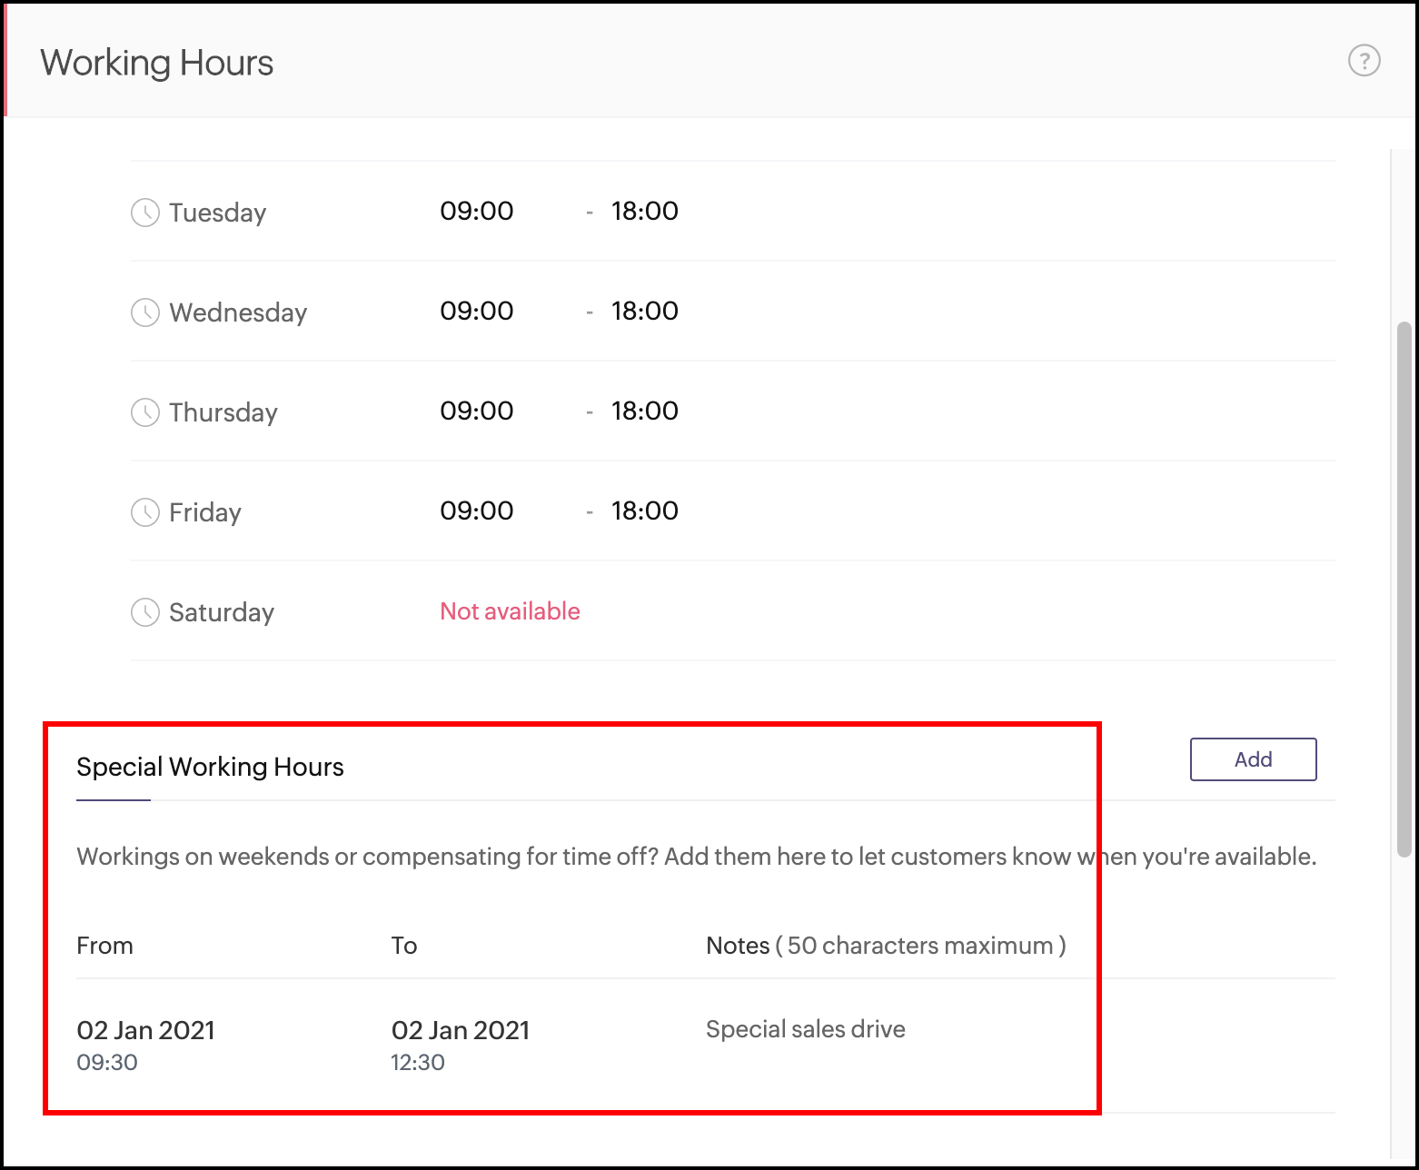Click the Special sales drive note

[x=805, y=1029]
